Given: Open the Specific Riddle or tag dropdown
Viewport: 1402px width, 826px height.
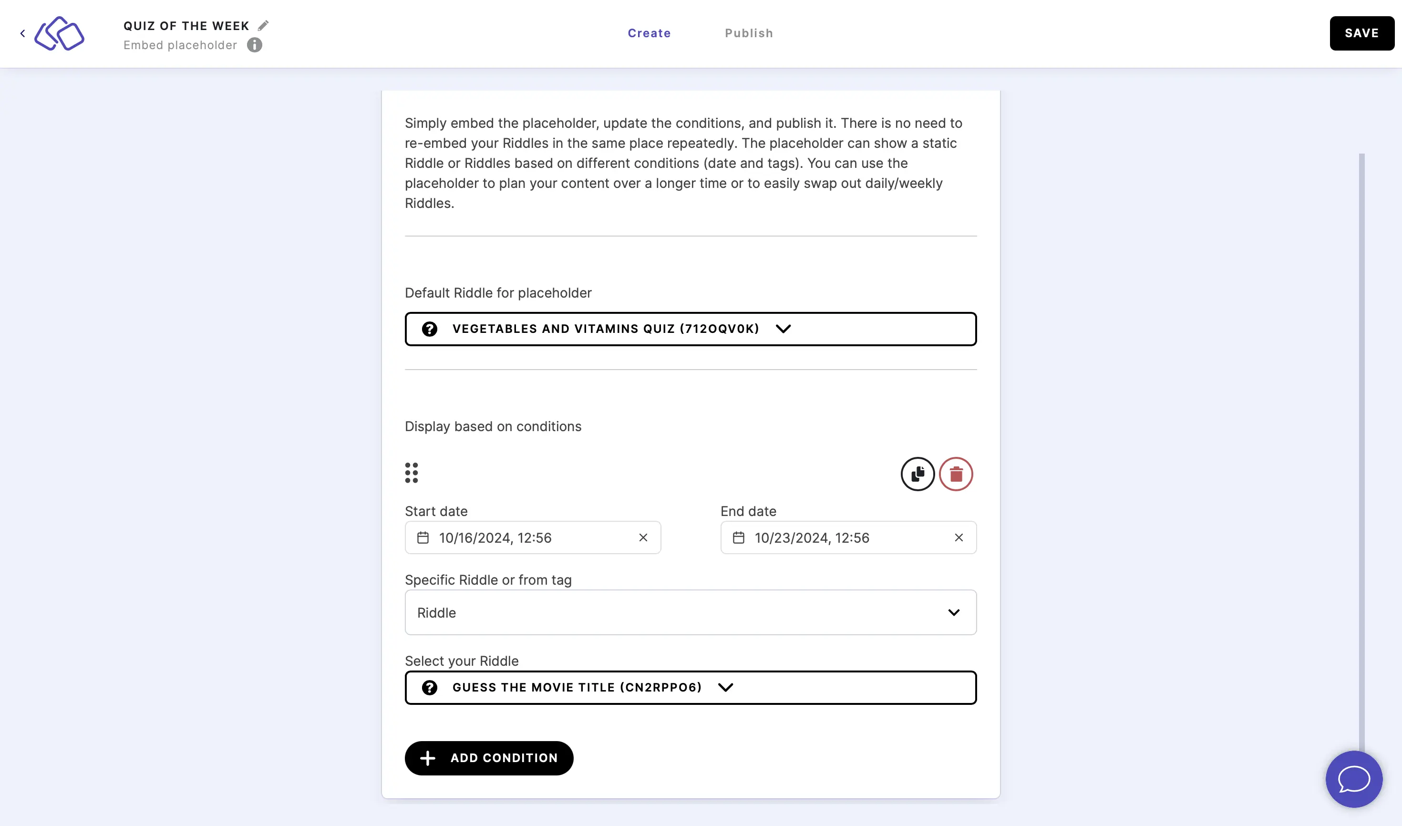Looking at the screenshot, I should [690, 612].
